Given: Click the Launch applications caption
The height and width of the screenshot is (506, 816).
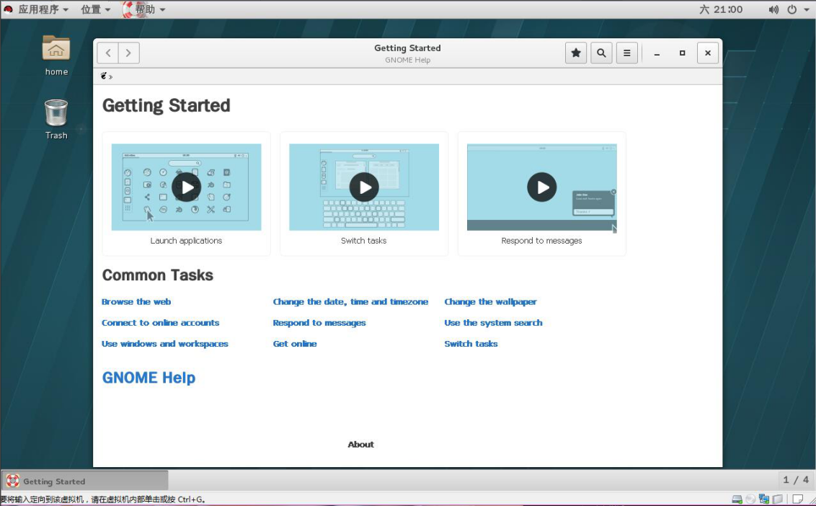Looking at the screenshot, I should click(186, 241).
